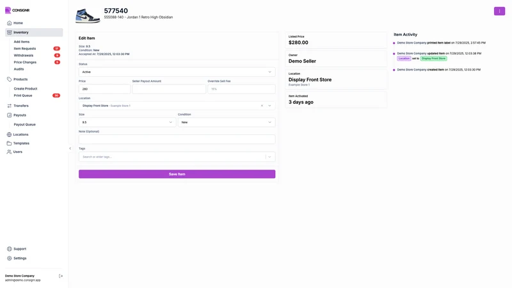The height and width of the screenshot is (288, 512).
Task: Click the Users people icon
Action: (9, 152)
